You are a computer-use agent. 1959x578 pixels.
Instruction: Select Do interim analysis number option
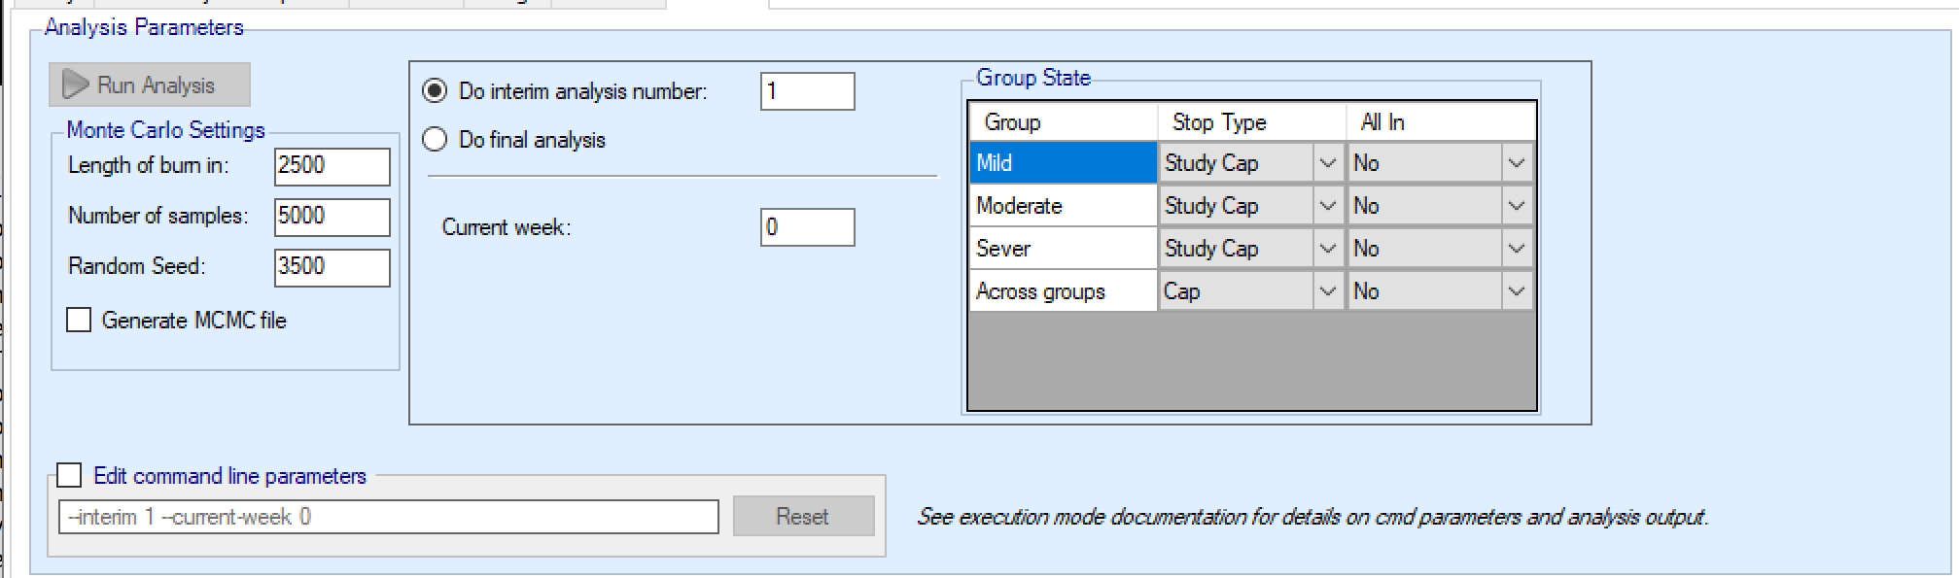point(435,91)
